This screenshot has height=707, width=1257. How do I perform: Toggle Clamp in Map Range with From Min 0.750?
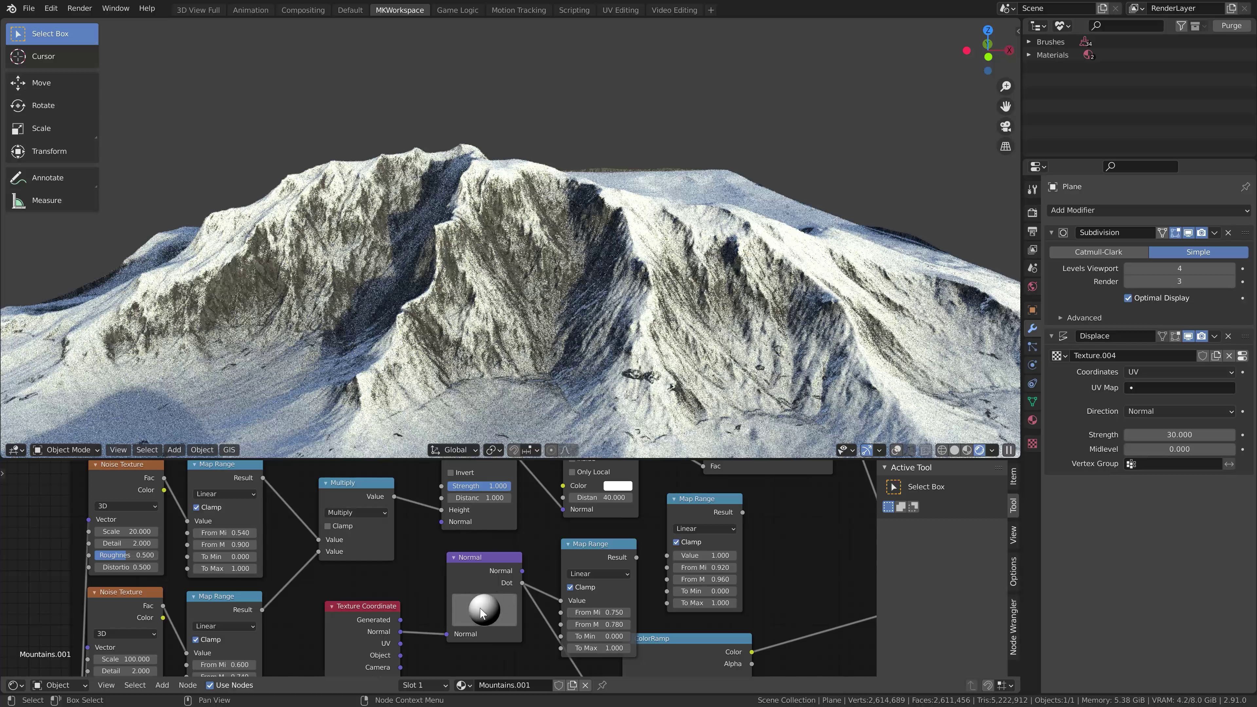pyautogui.click(x=570, y=587)
